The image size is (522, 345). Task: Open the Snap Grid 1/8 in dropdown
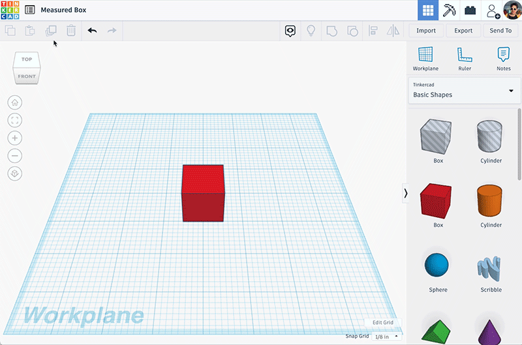point(386,337)
